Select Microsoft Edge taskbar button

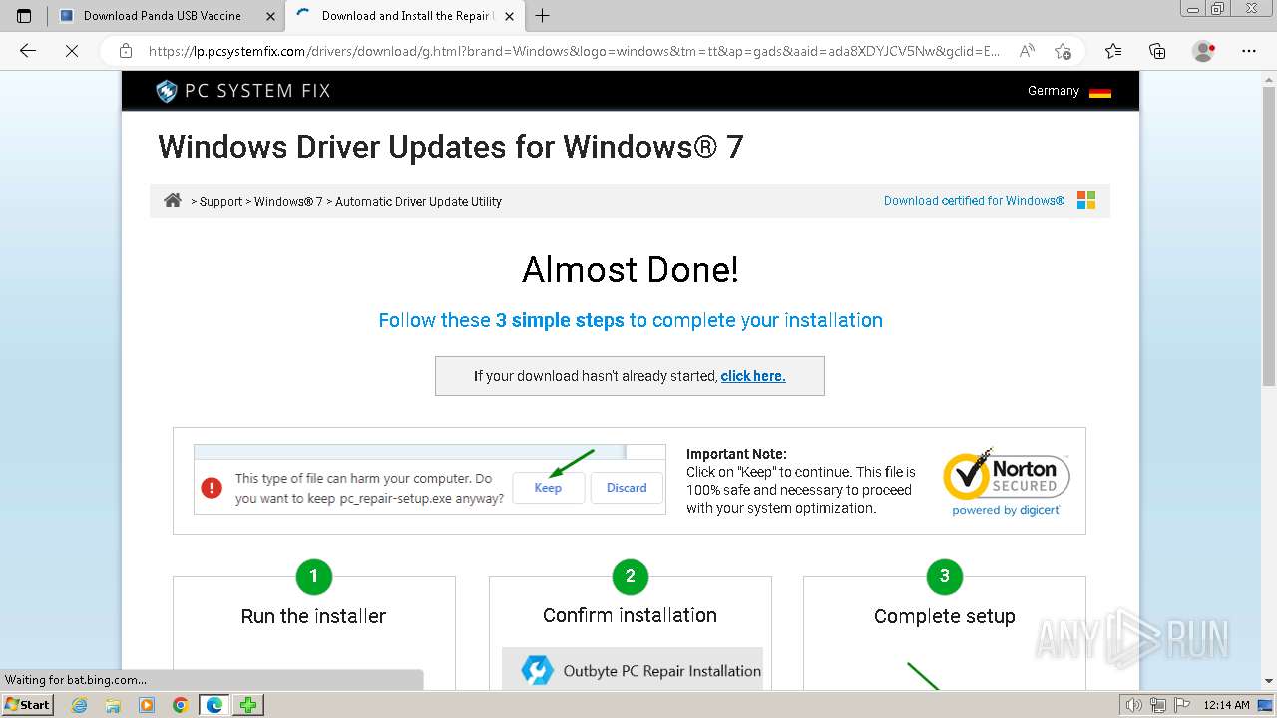[x=214, y=705]
